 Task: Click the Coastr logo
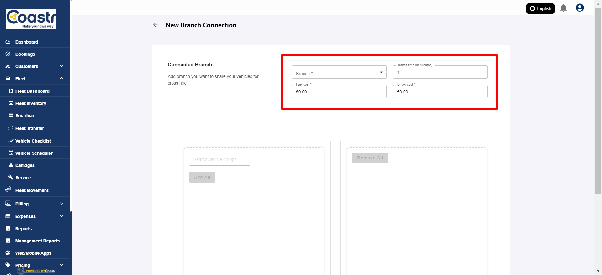point(31,19)
